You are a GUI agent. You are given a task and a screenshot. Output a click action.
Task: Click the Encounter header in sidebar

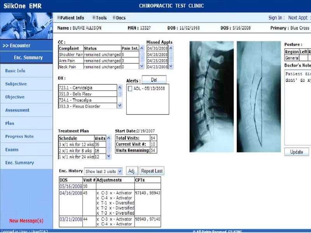tap(26, 45)
